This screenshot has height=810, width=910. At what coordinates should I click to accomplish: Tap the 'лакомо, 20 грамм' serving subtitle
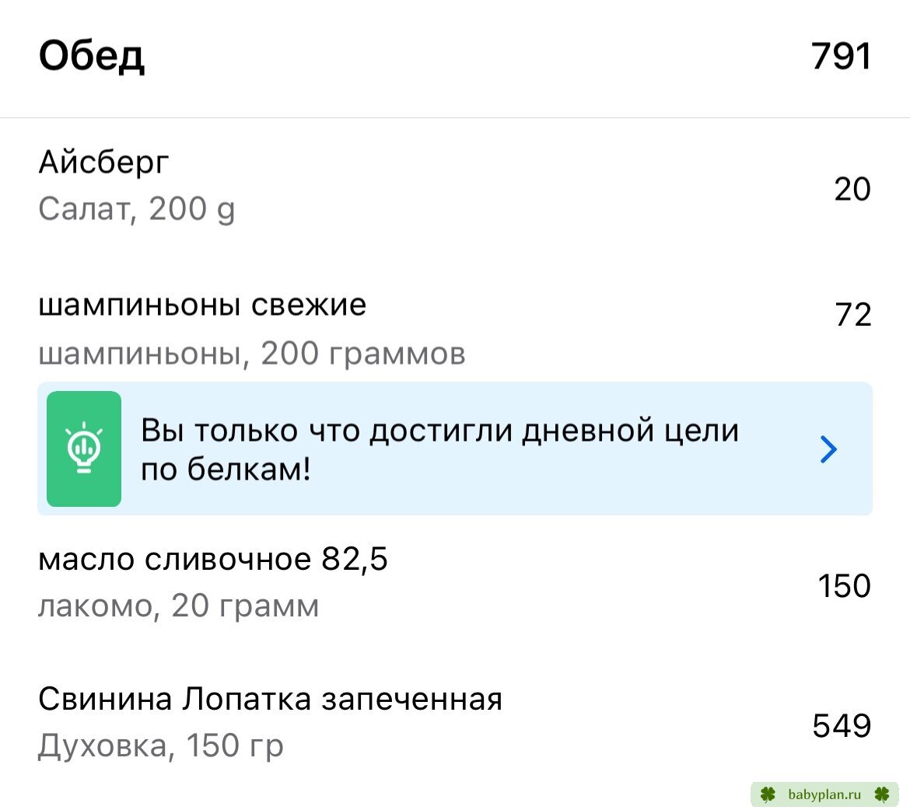click(x=179, y=606)
